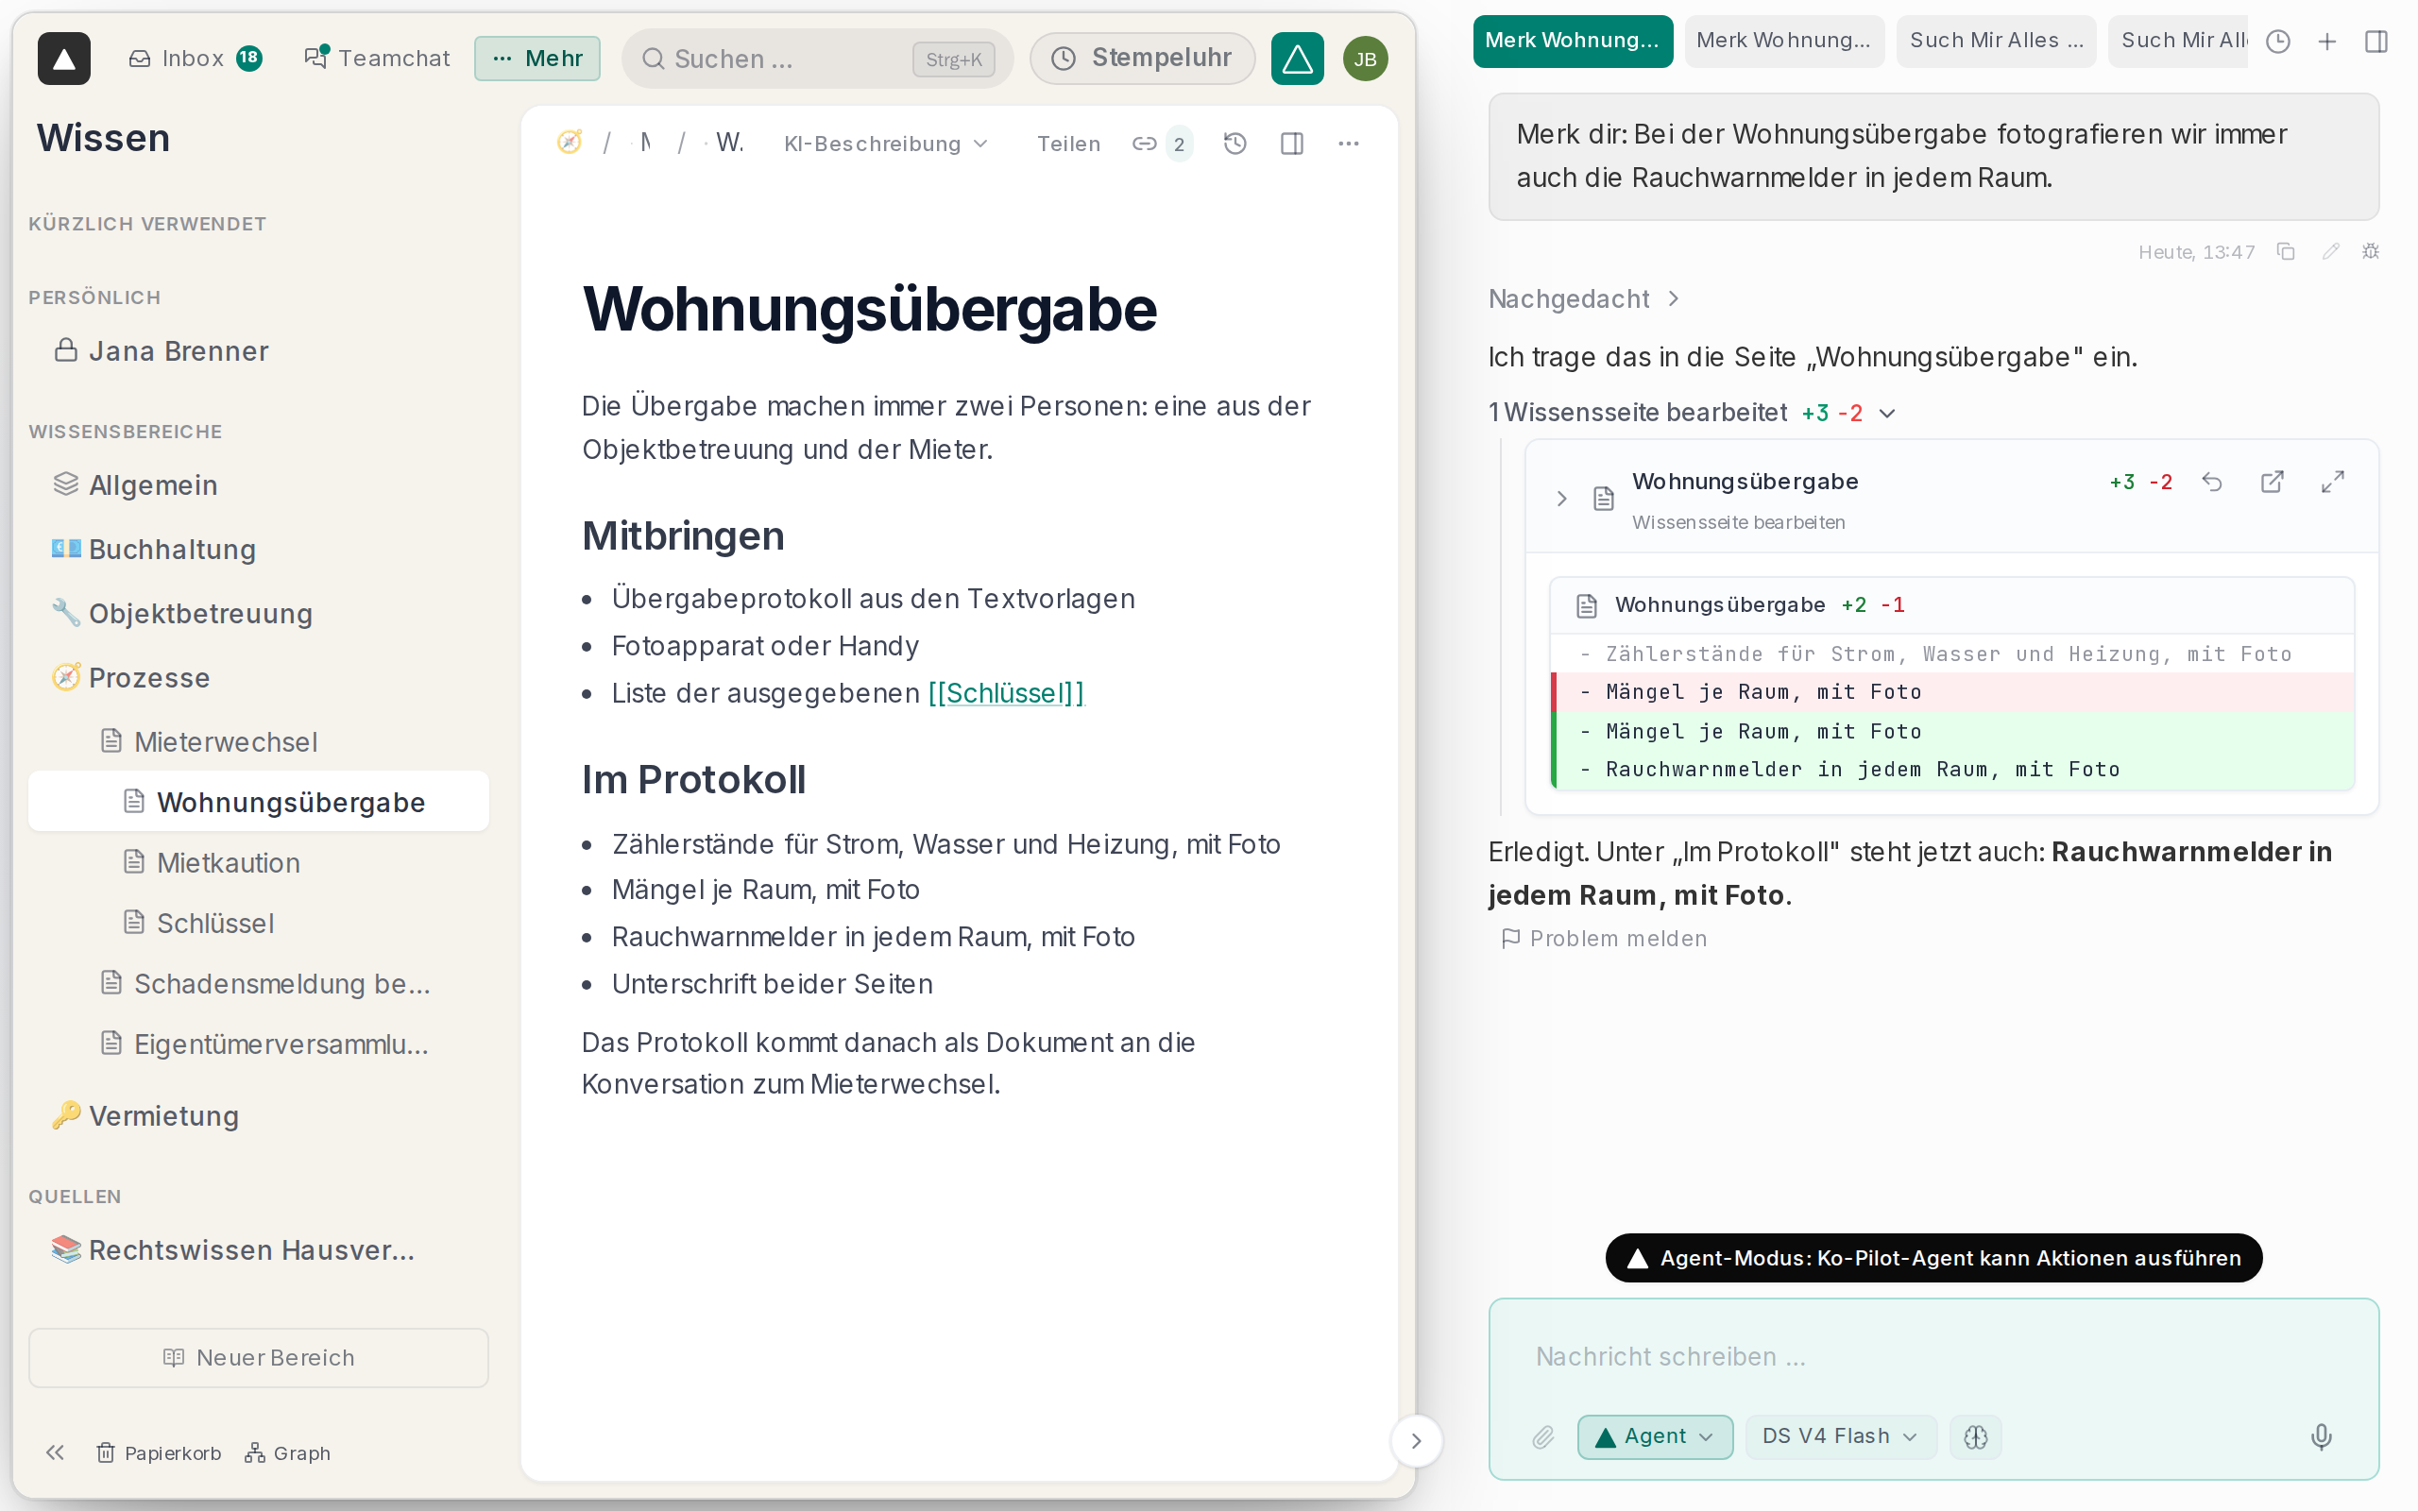
Task: Attach a file with paperclip icon
Action: 1542,1437
